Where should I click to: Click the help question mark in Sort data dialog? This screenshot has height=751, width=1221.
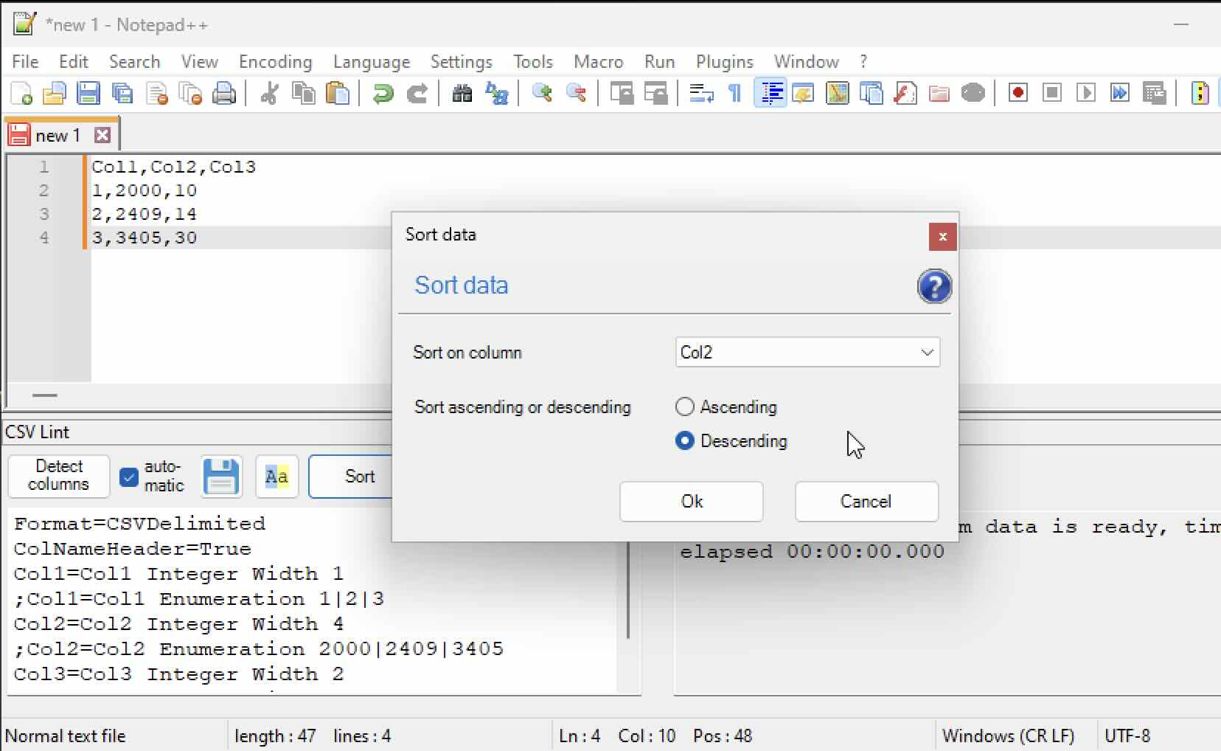934,287
